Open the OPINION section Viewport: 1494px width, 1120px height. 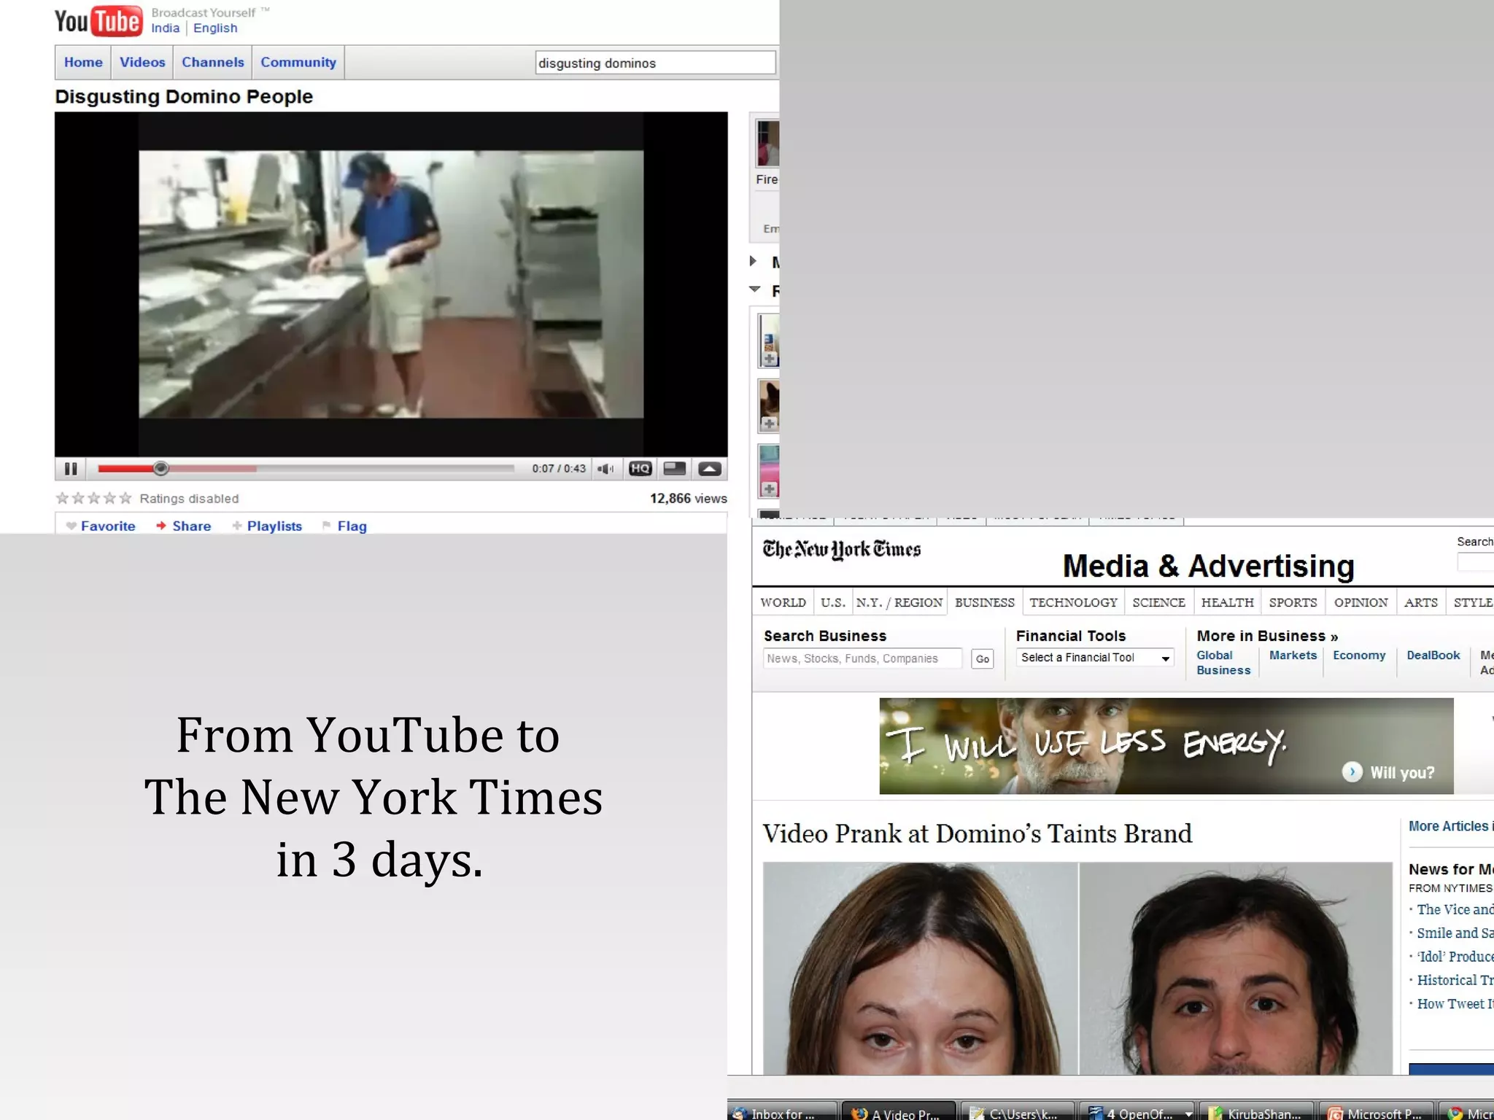(1361, 602)
